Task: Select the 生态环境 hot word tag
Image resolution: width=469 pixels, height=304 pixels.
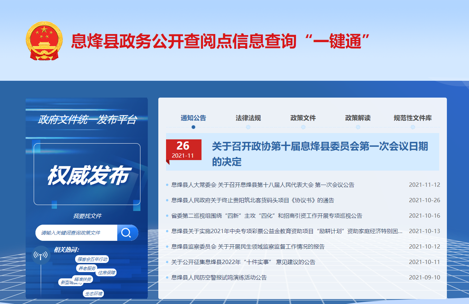Action: [x=94, y=293]
